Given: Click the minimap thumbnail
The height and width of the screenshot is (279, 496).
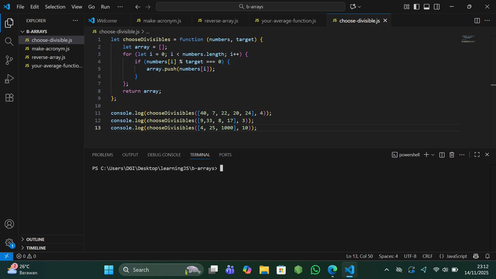Looking at the screenshot, I should [x=468, y=38].
